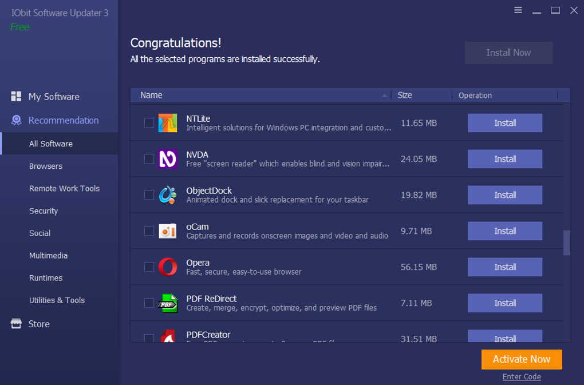Viewport: 584px width, 385px height.
Task: Tick the ObjectDock checkbox
Action: tap(149, 195)
